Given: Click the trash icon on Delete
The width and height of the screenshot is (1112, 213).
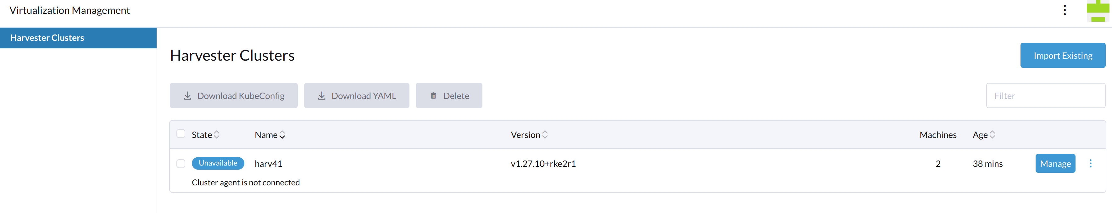Looking at the screenshot, I should click(433, 96).
